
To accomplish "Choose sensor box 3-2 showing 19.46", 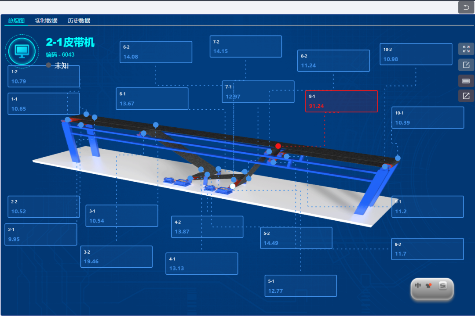I will [x=117, y=257].
